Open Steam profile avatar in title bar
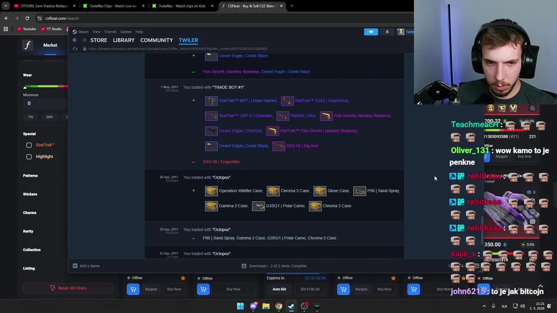 coord(400,32)
